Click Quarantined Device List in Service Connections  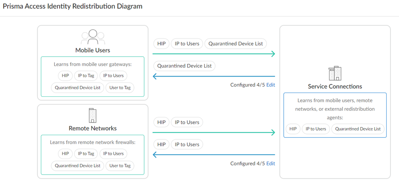click(358, 129)
